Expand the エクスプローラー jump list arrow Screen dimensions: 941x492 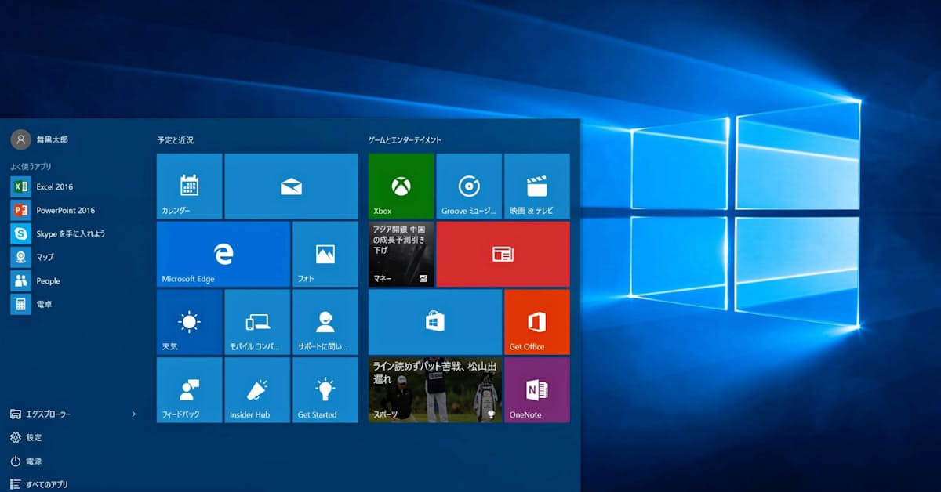133,414
